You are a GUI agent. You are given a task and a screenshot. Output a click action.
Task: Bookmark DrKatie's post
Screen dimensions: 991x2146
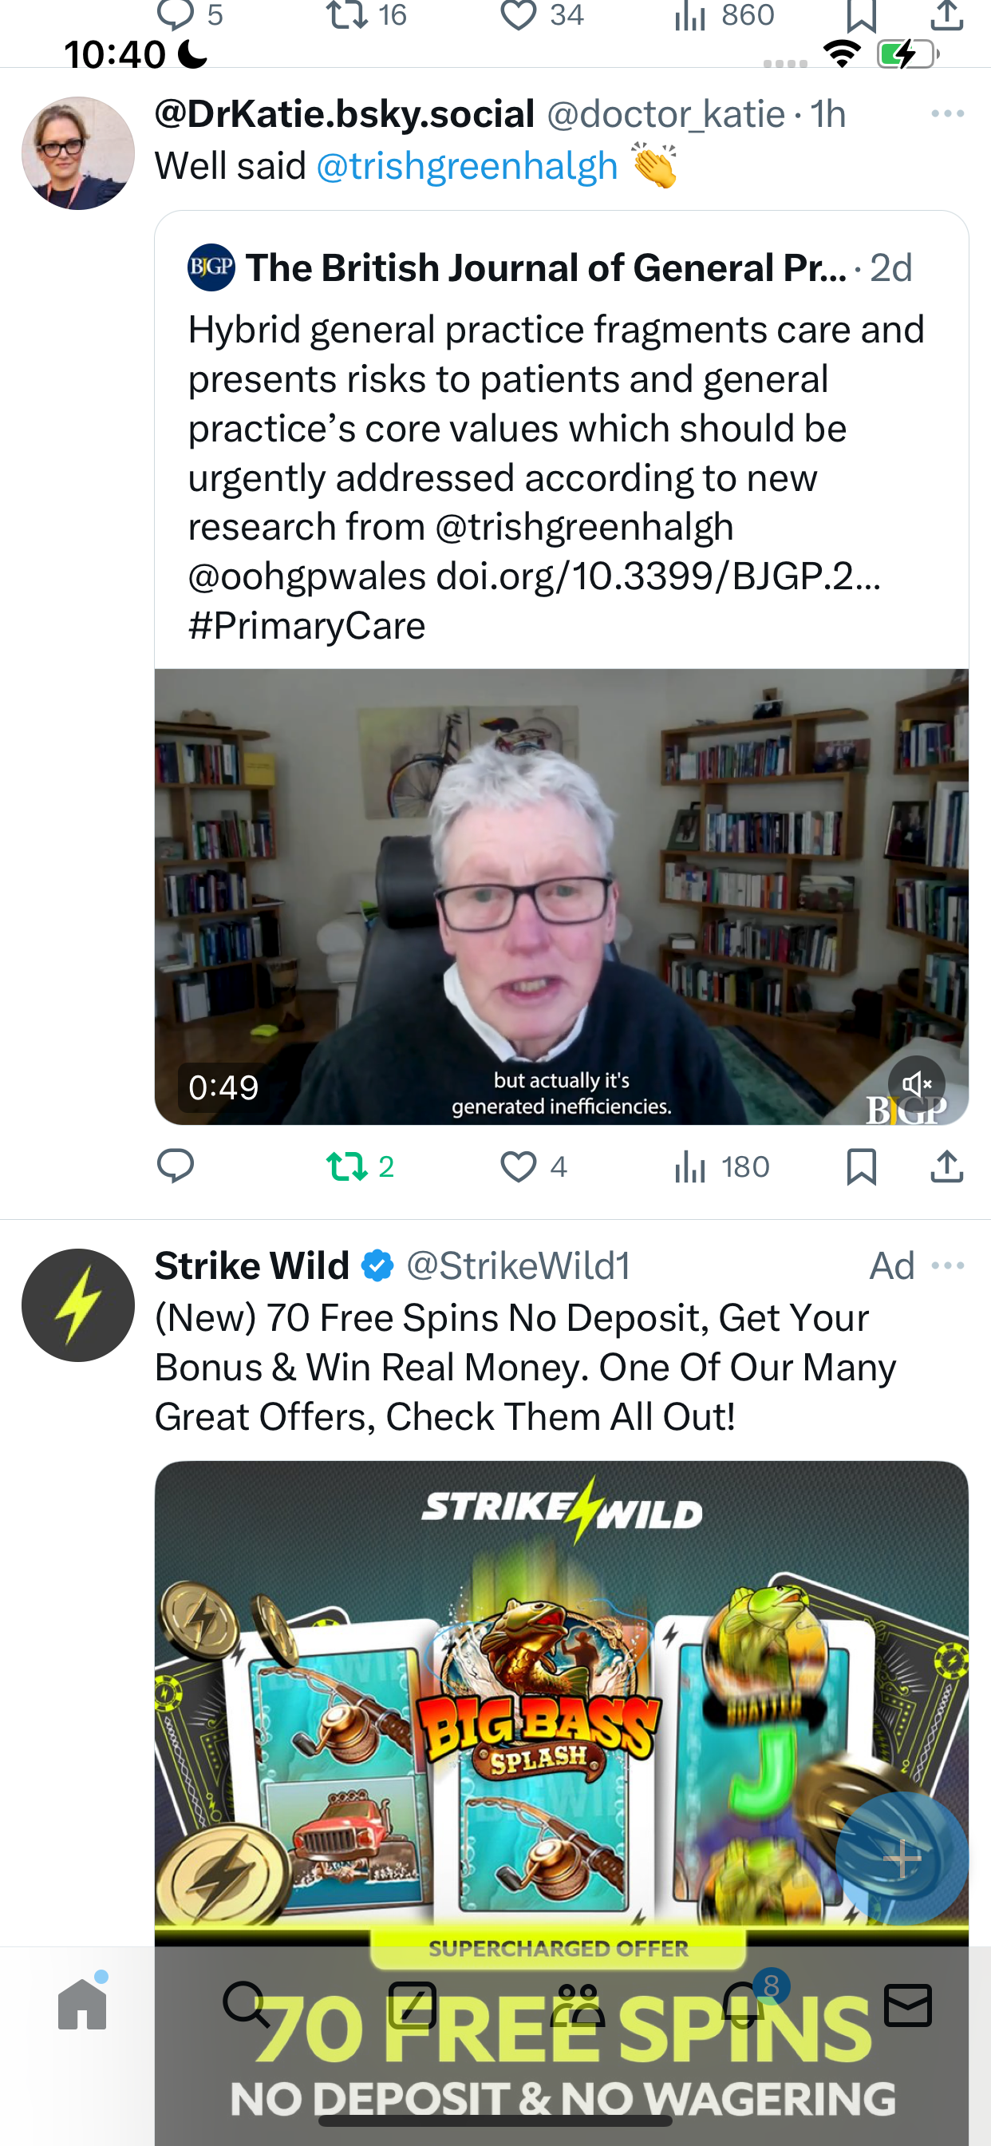(861, 1166)
